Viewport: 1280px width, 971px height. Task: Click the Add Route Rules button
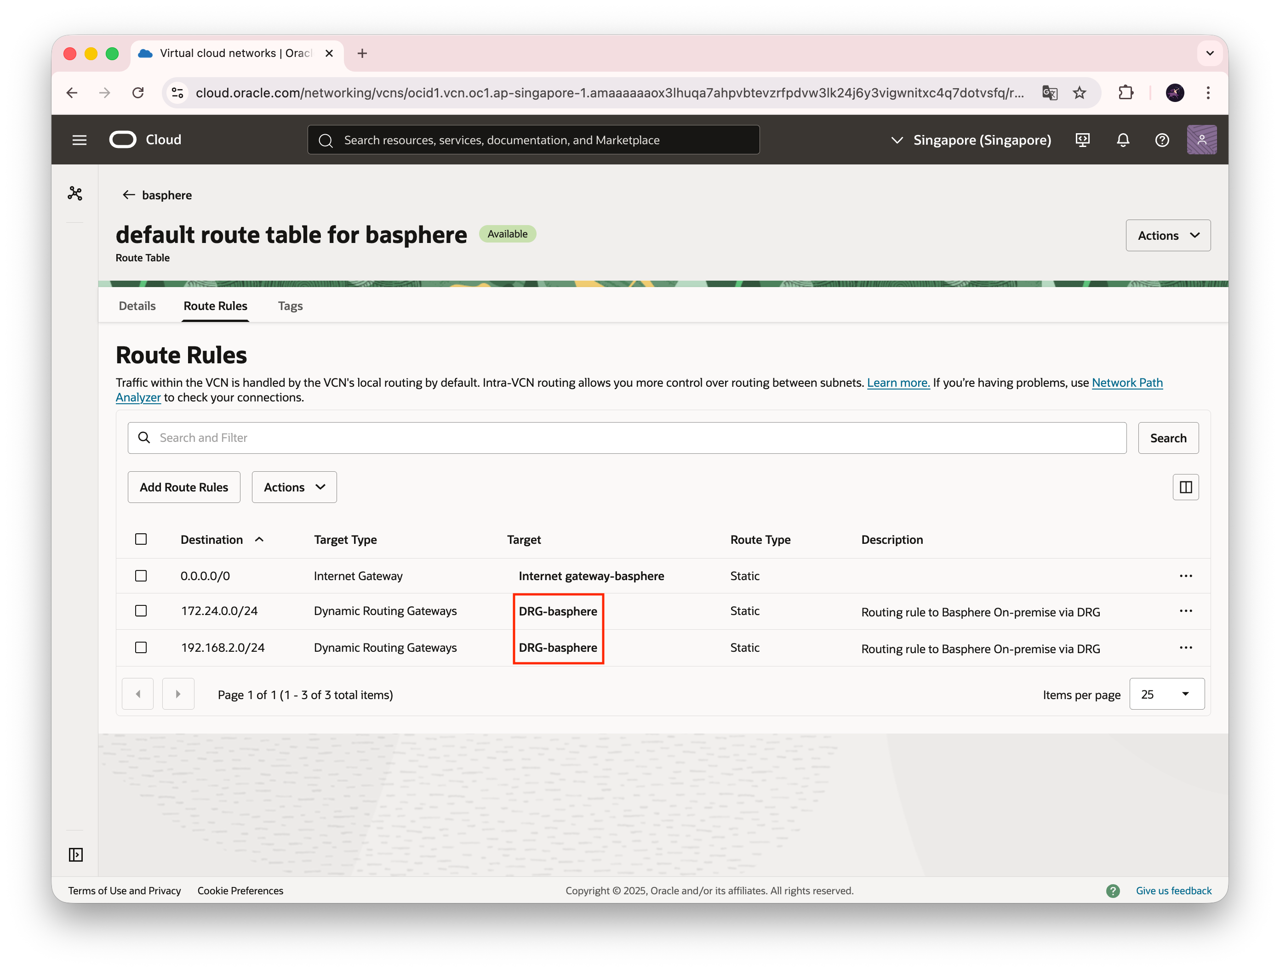tap(183, 487)
